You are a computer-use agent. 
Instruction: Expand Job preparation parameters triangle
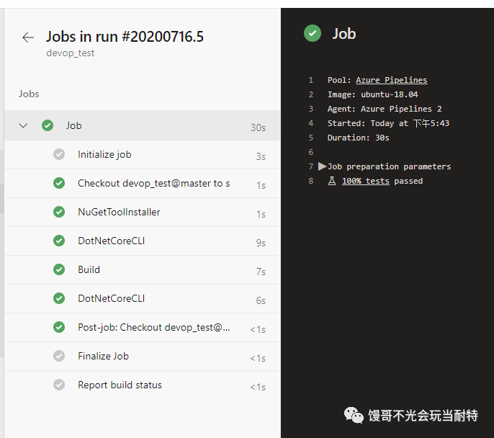click(x=322, y=166)
